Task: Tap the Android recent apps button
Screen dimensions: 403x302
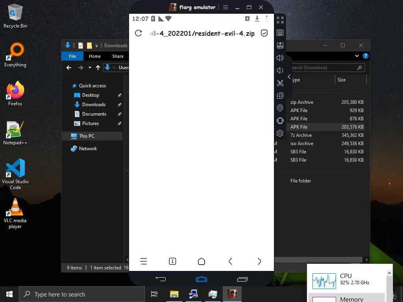Action: 242,279
